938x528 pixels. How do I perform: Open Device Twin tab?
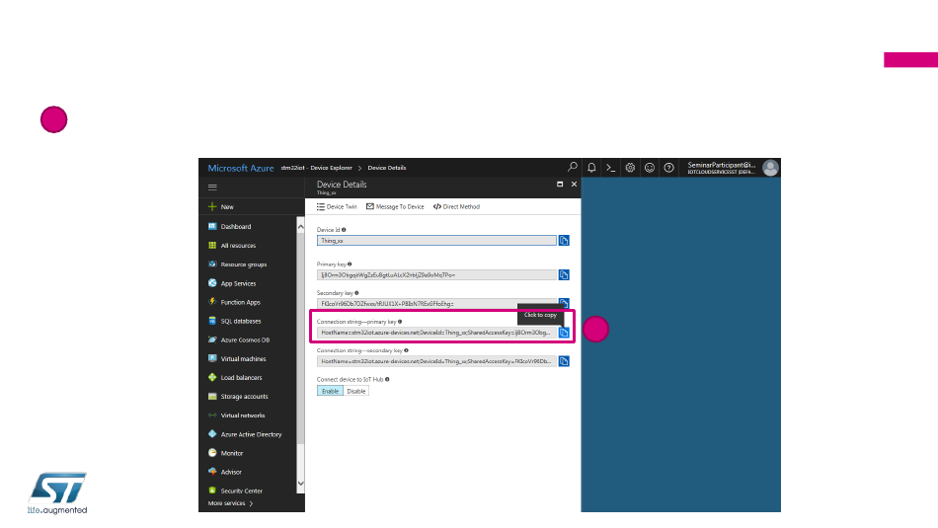click(337, 207)
